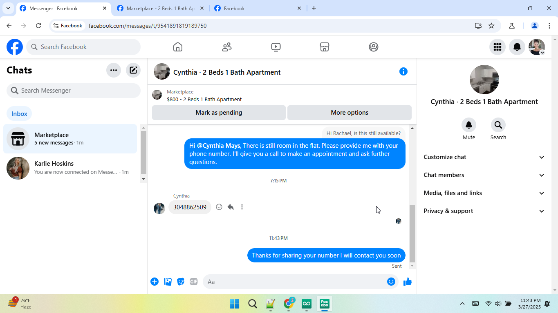This screenshot has width=558, height=313.
Task: Open the $800 - 2 Beds 1 Bath listing
Action: (x=204, y=99)
